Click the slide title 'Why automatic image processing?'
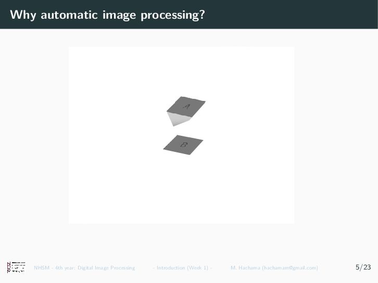Screen dimensions: 378x283 [x=107, y=15]
